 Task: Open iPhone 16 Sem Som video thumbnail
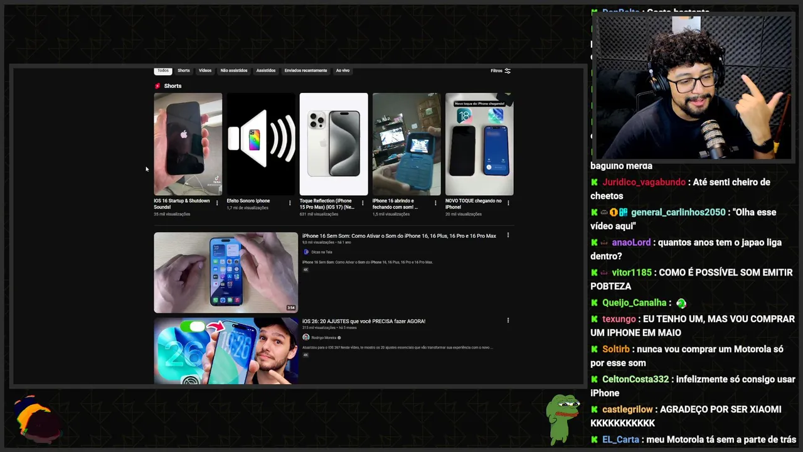226,272
